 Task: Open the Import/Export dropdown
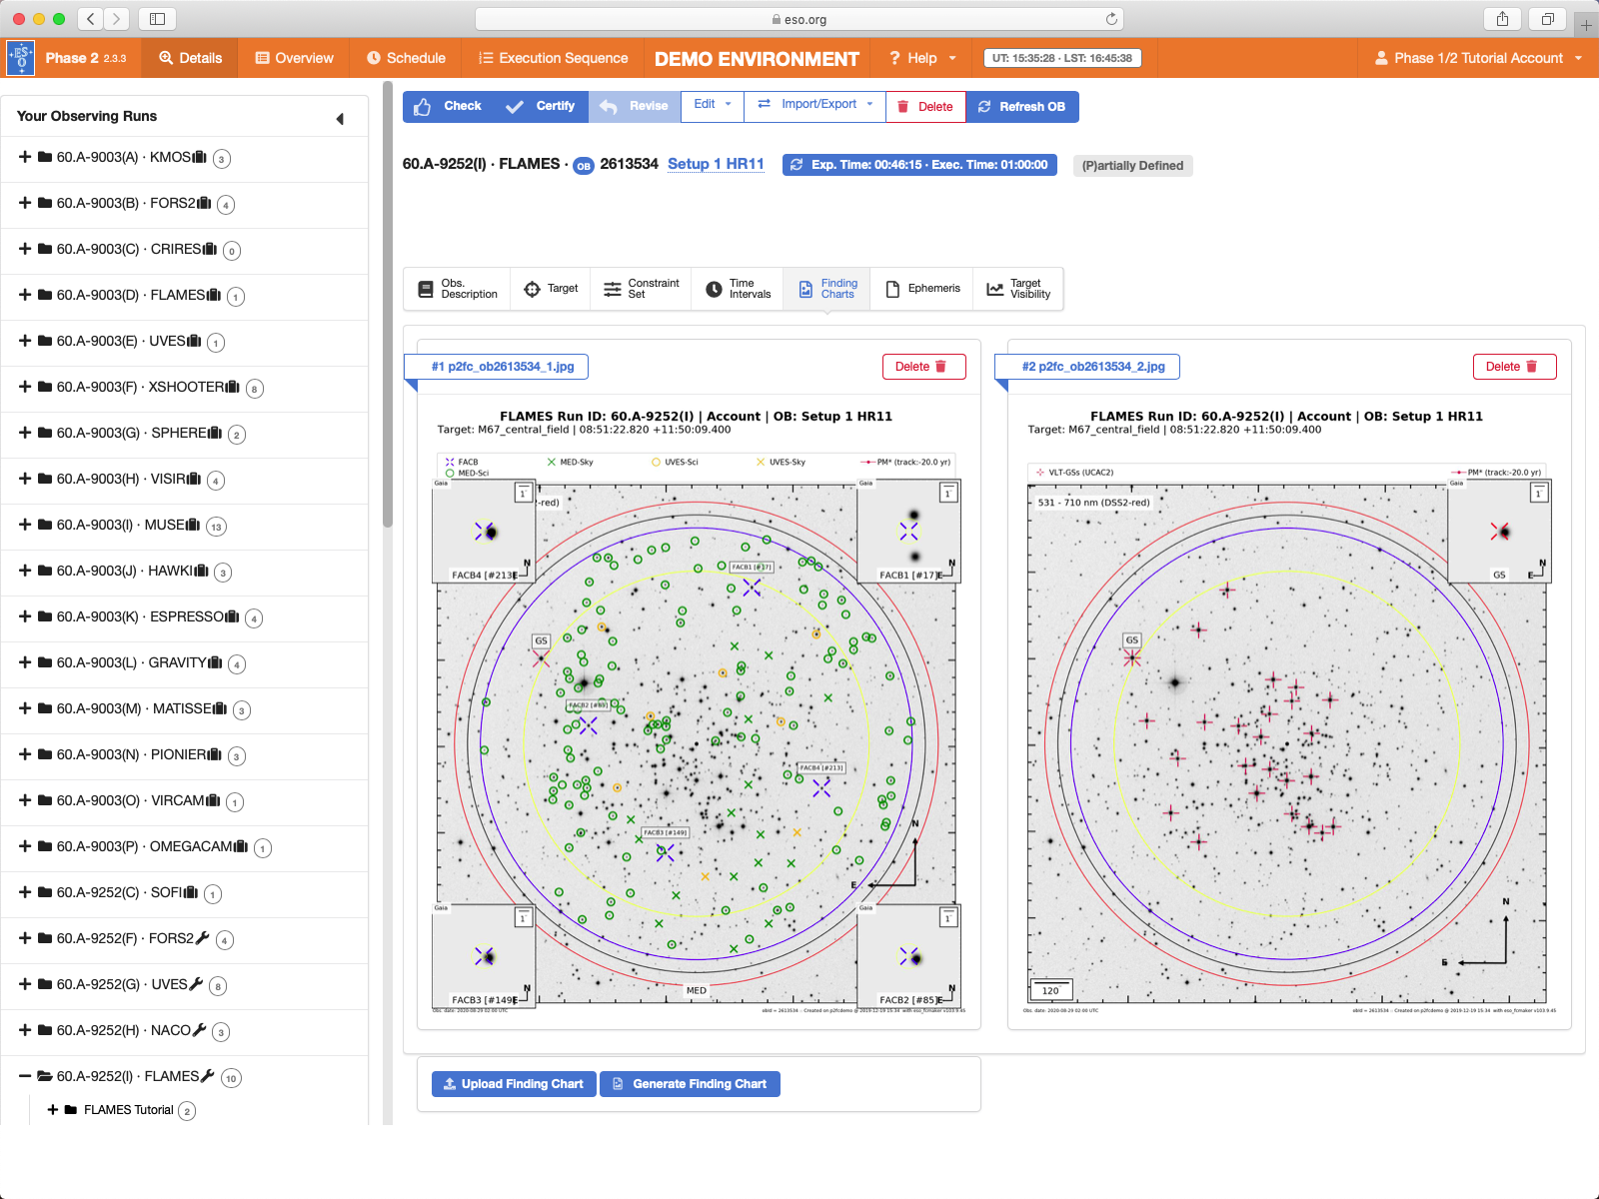pyautogui.click(x=815, y=105)
